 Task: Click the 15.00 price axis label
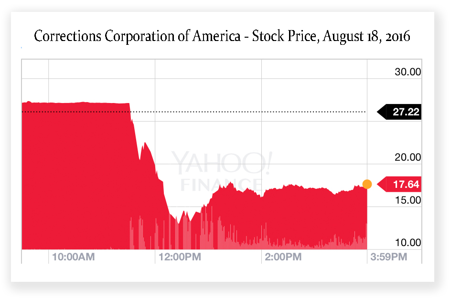coord(407,200)
